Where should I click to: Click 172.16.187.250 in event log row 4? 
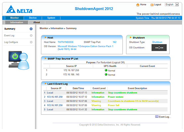(55, 105)
